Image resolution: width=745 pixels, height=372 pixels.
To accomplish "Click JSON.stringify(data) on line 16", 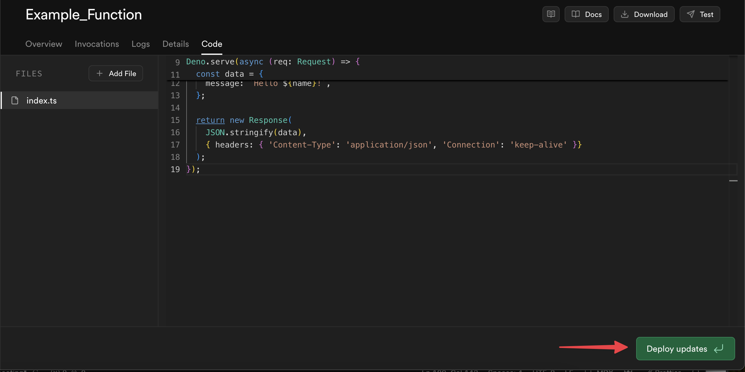I will point(253,132).
